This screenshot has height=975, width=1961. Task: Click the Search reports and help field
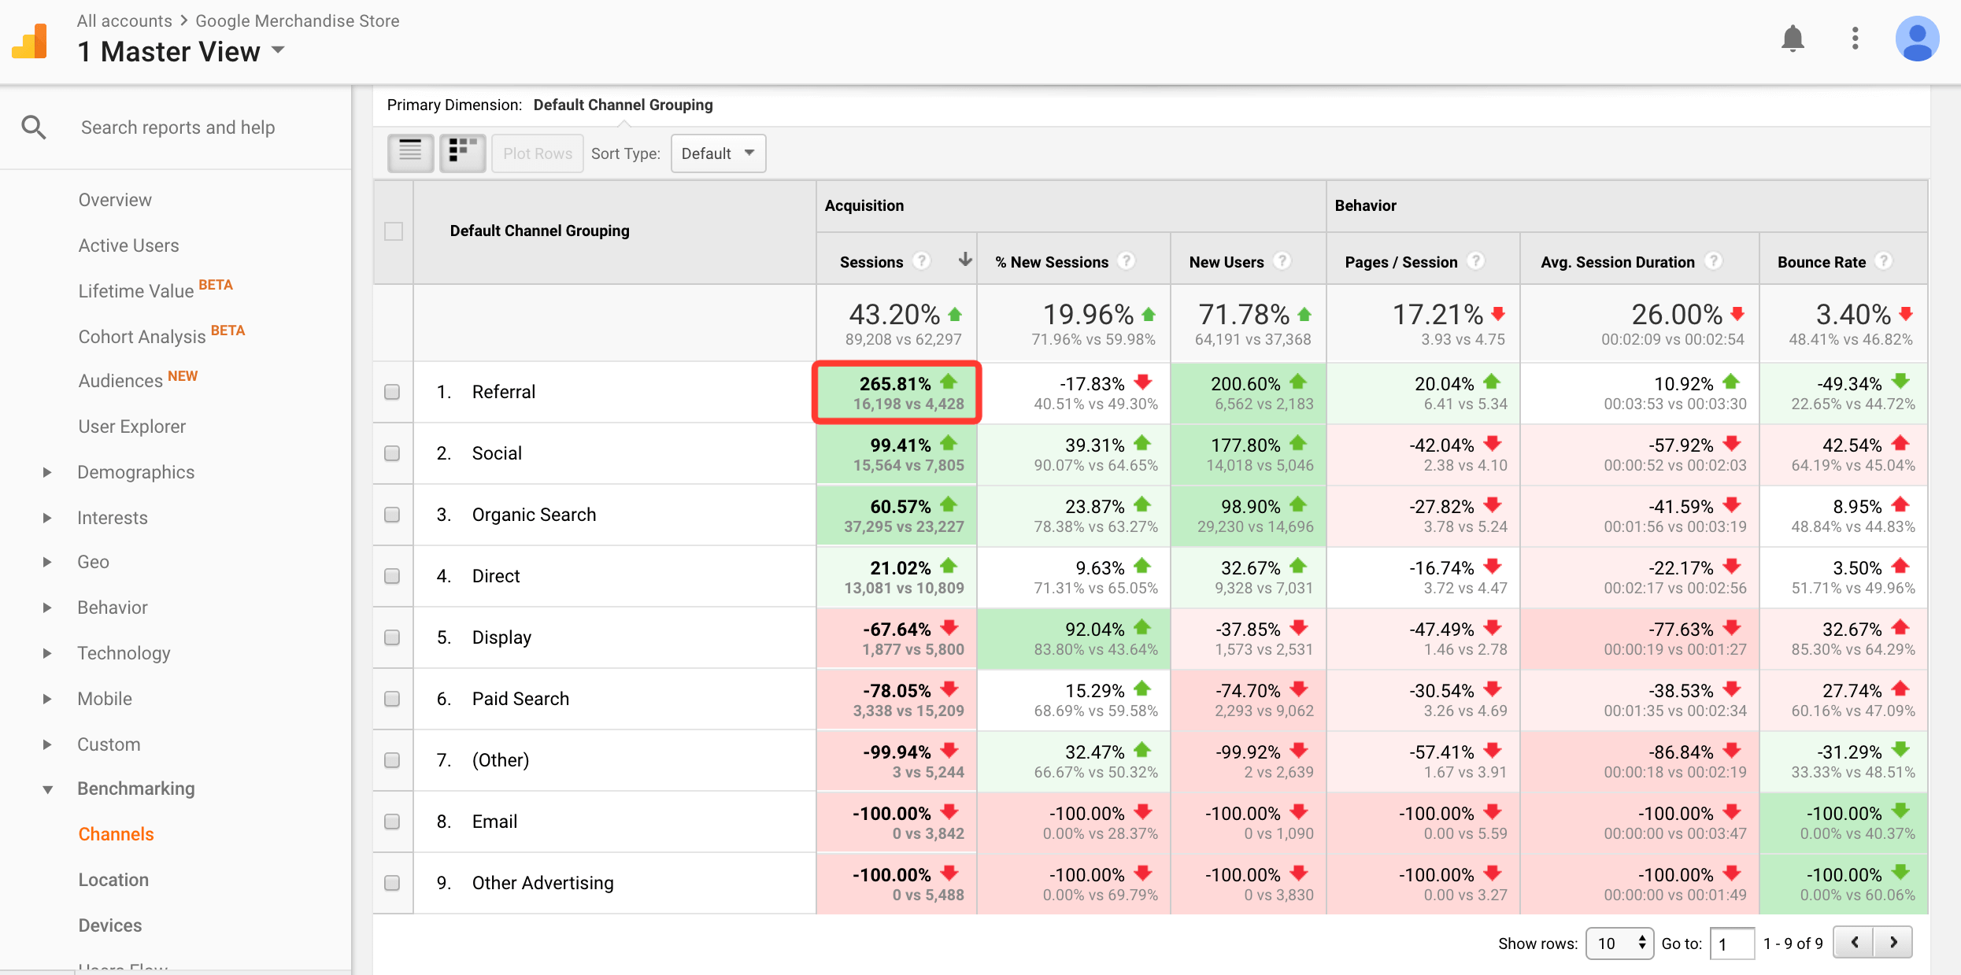click(x=178, y=127)
